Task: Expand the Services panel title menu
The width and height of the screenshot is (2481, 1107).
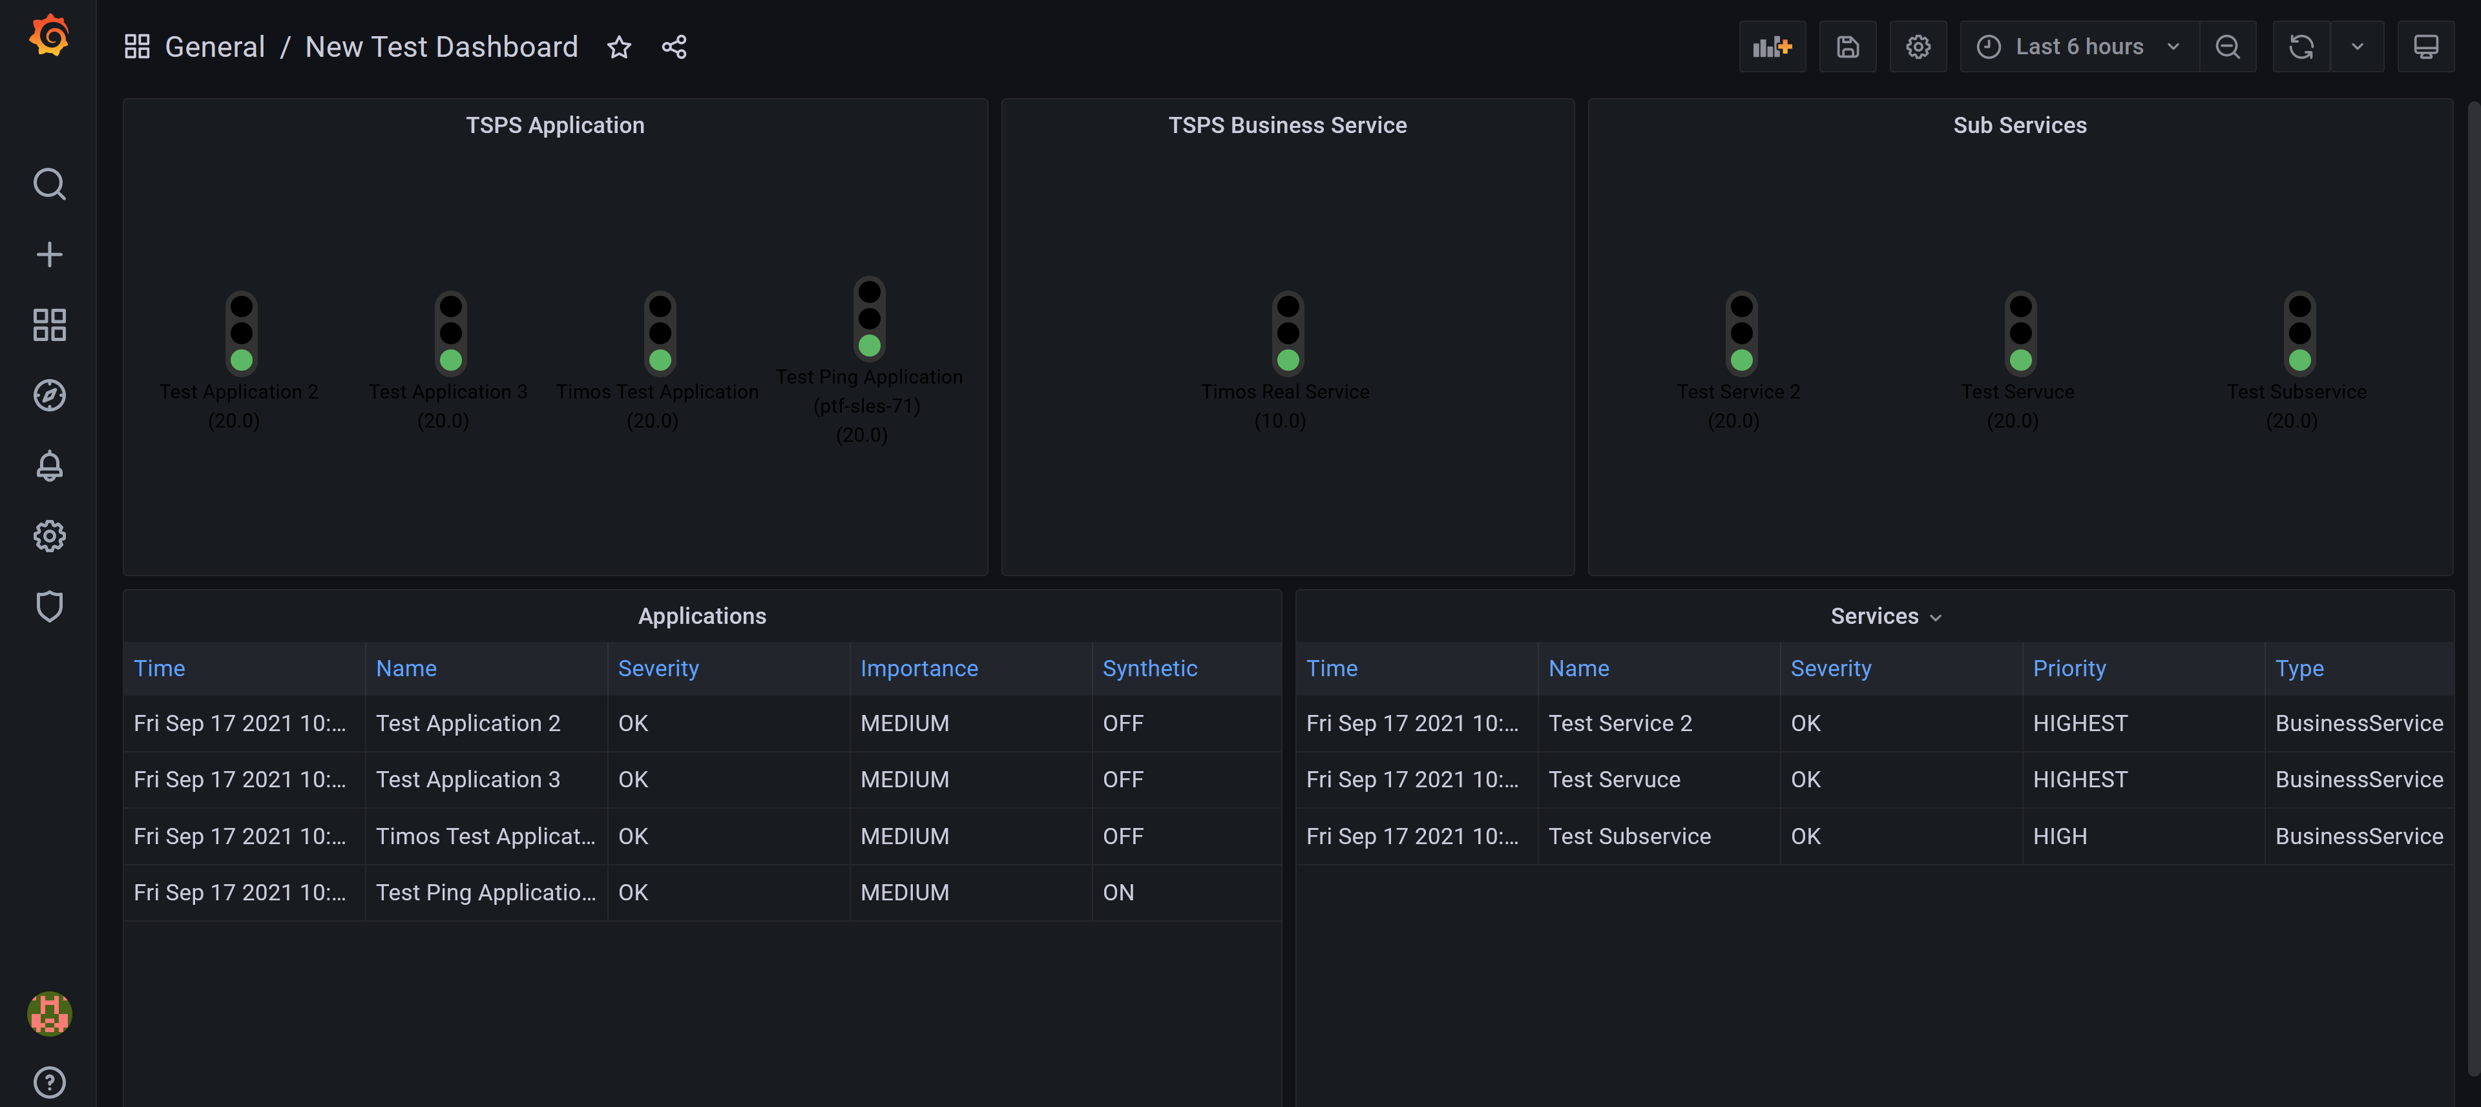Action: 1885,616
